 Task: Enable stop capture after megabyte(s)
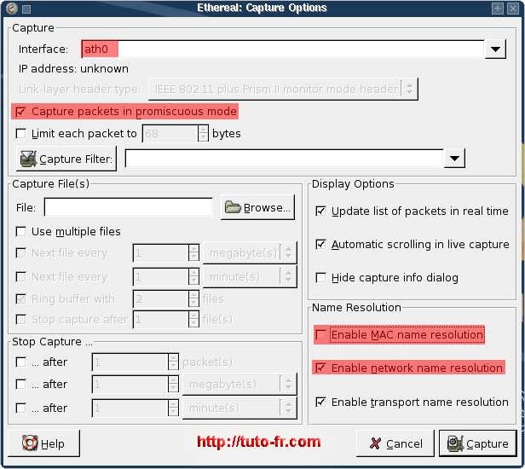(x=20, y=384)
